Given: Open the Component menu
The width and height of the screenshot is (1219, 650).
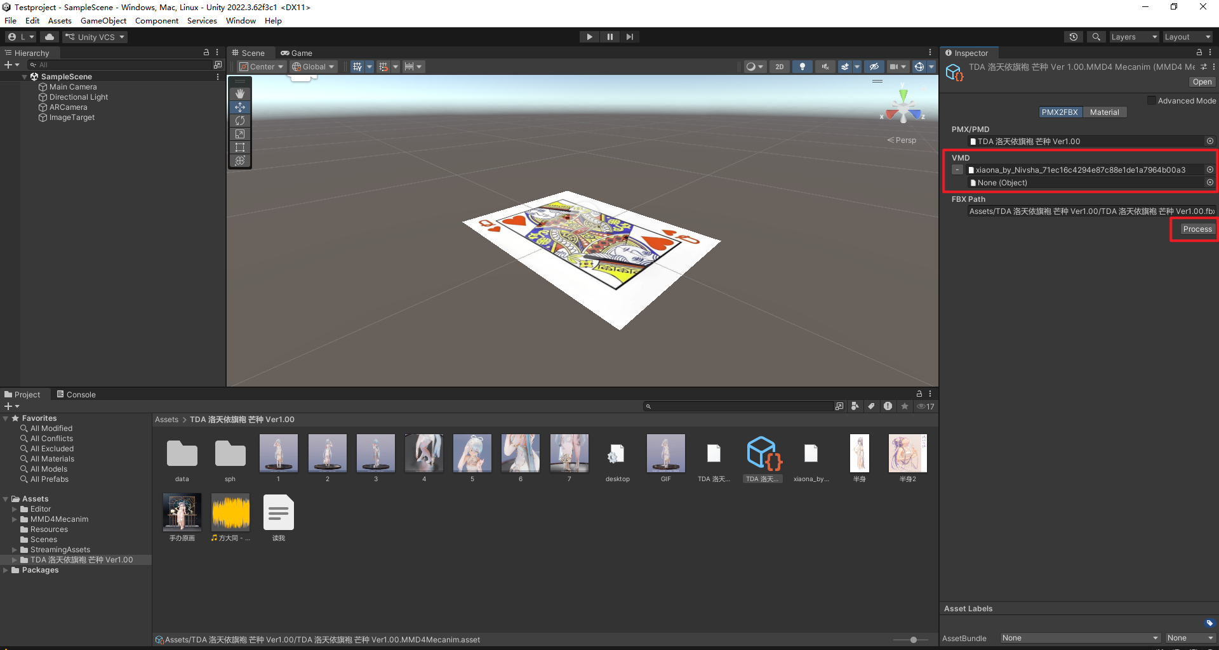Looking at the screenshot, I should coord(157,21).
